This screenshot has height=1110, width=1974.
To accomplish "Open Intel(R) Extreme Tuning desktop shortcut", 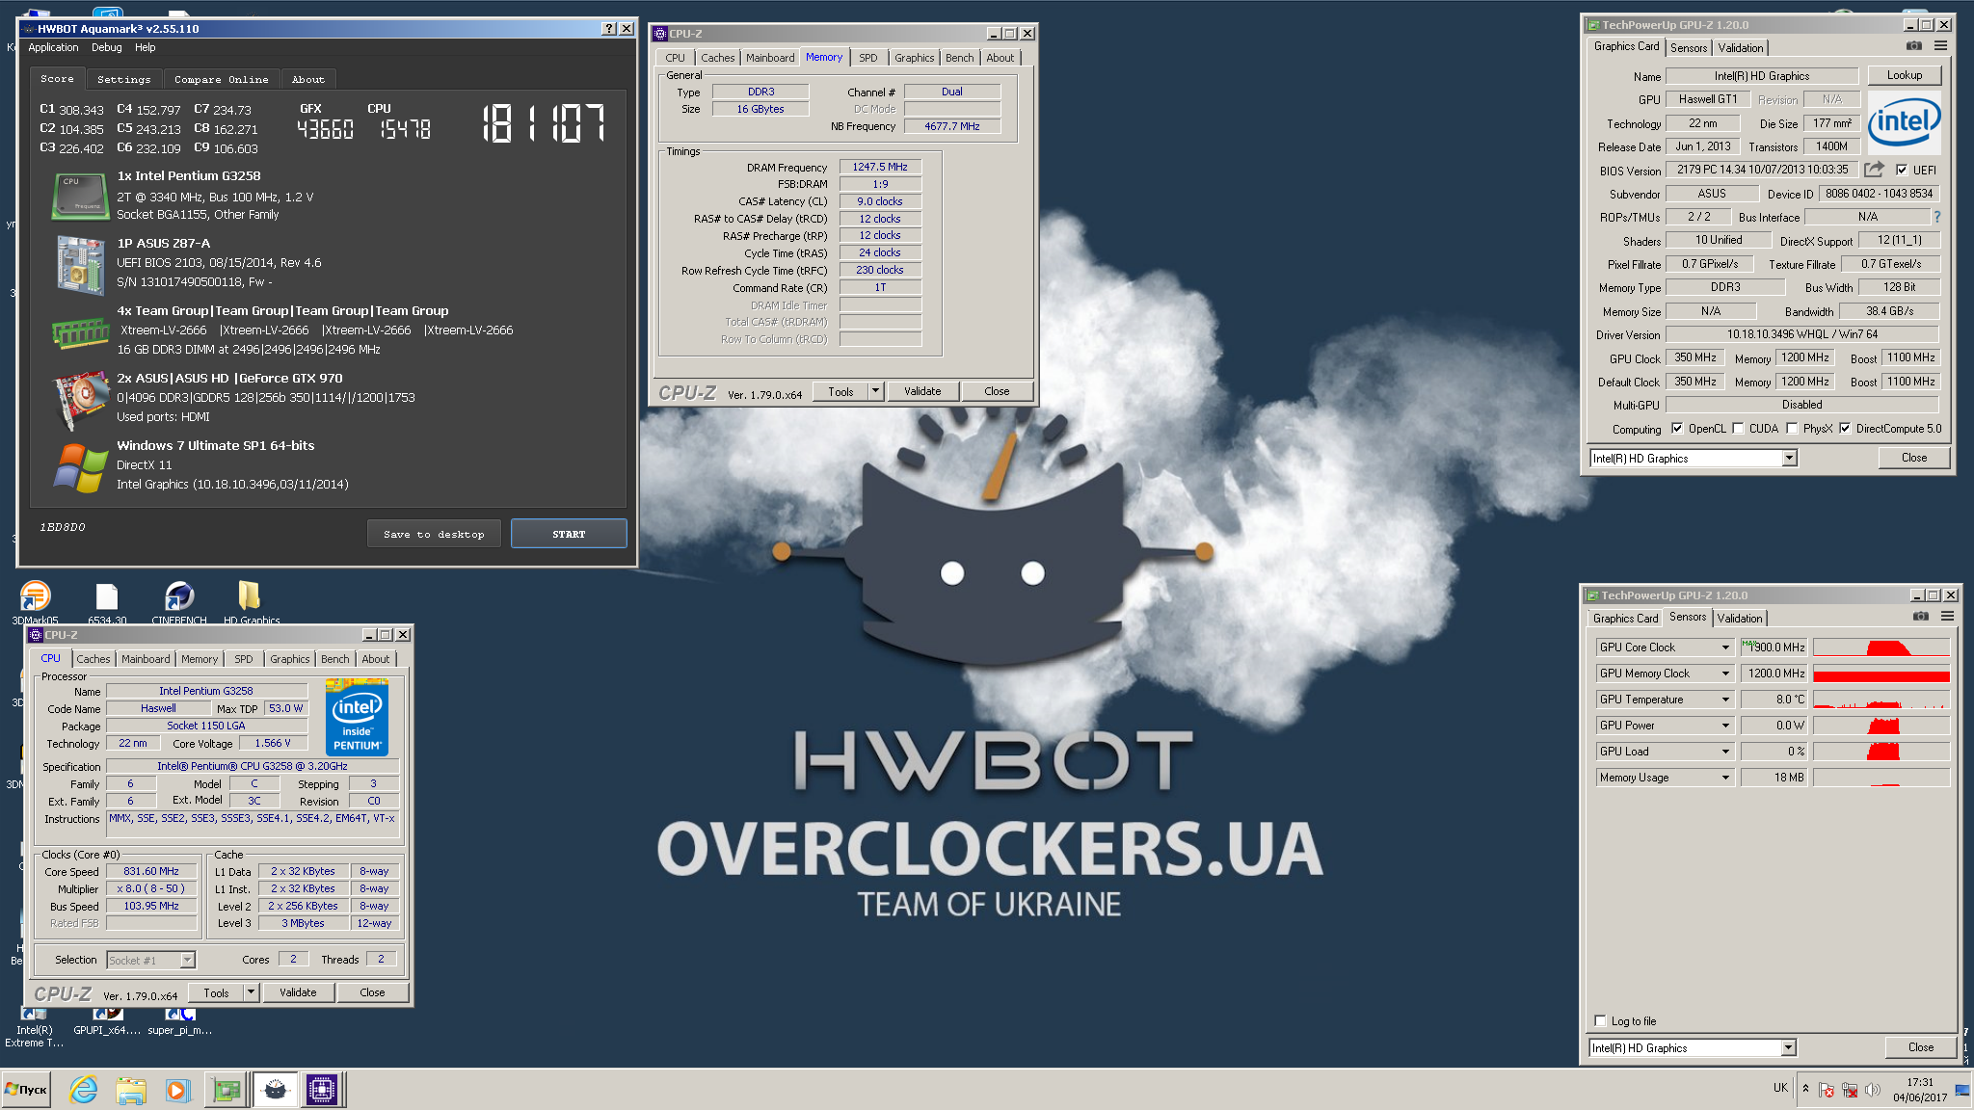I will click(34, 1029).
